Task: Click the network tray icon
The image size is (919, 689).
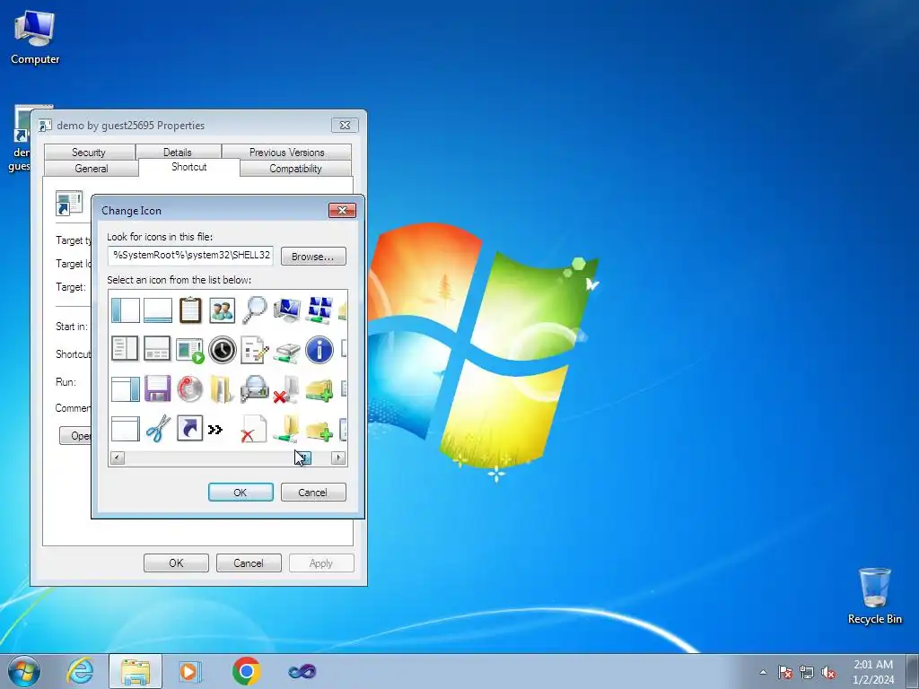Action: [x=807, y=672]
